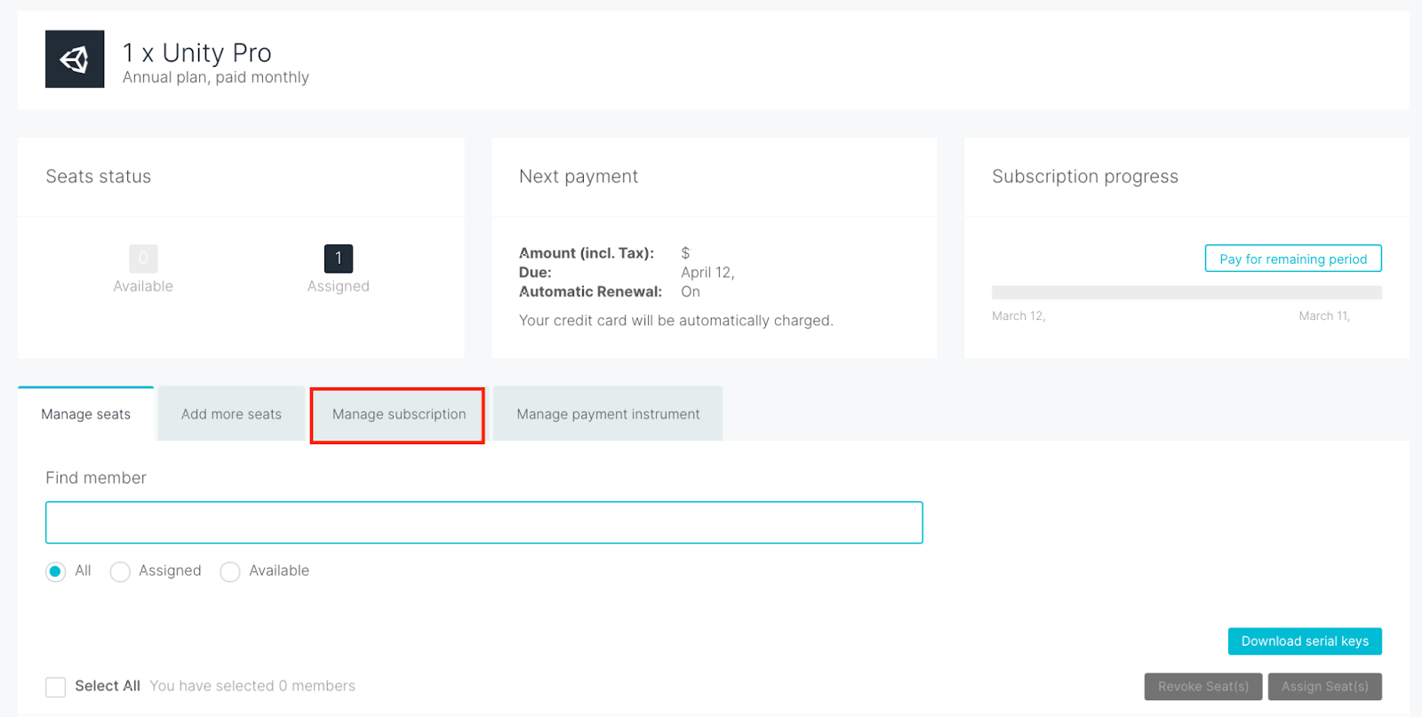Click 'Your credit card will be automatically charged'

676,321
